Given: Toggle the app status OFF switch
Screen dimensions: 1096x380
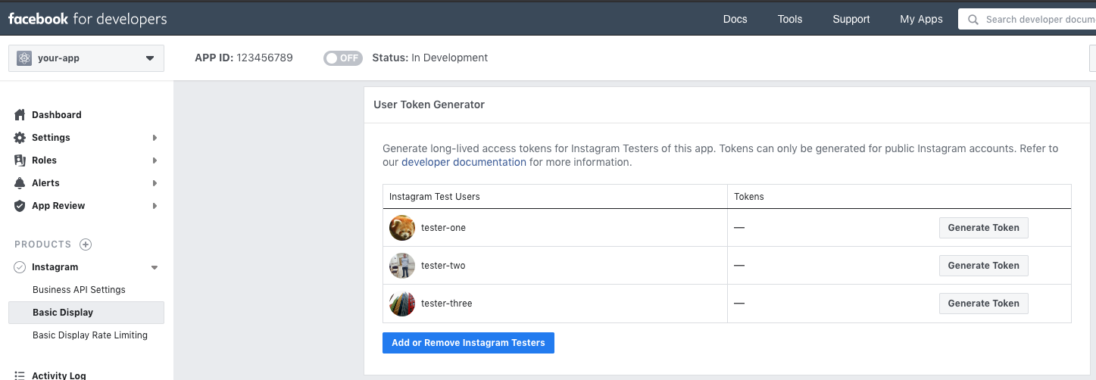Looking at the screenshot, I should pos(343,58).
